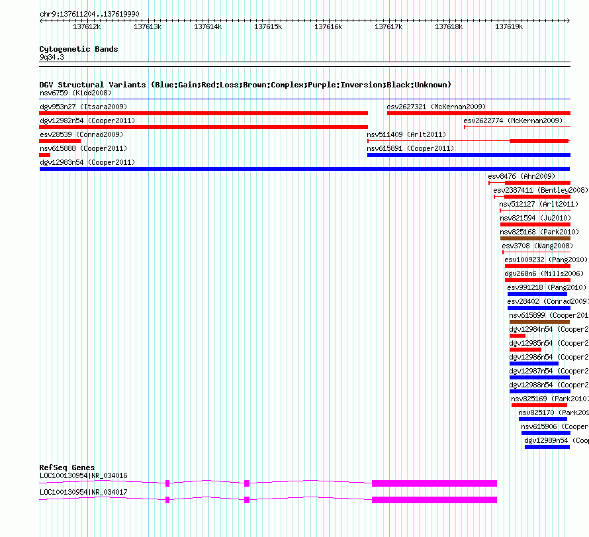Click the nsv615891 (Cooper2011) blue bar
Image resolution: width=589 pixels, height=537 pixels.
tap(469, 155)
